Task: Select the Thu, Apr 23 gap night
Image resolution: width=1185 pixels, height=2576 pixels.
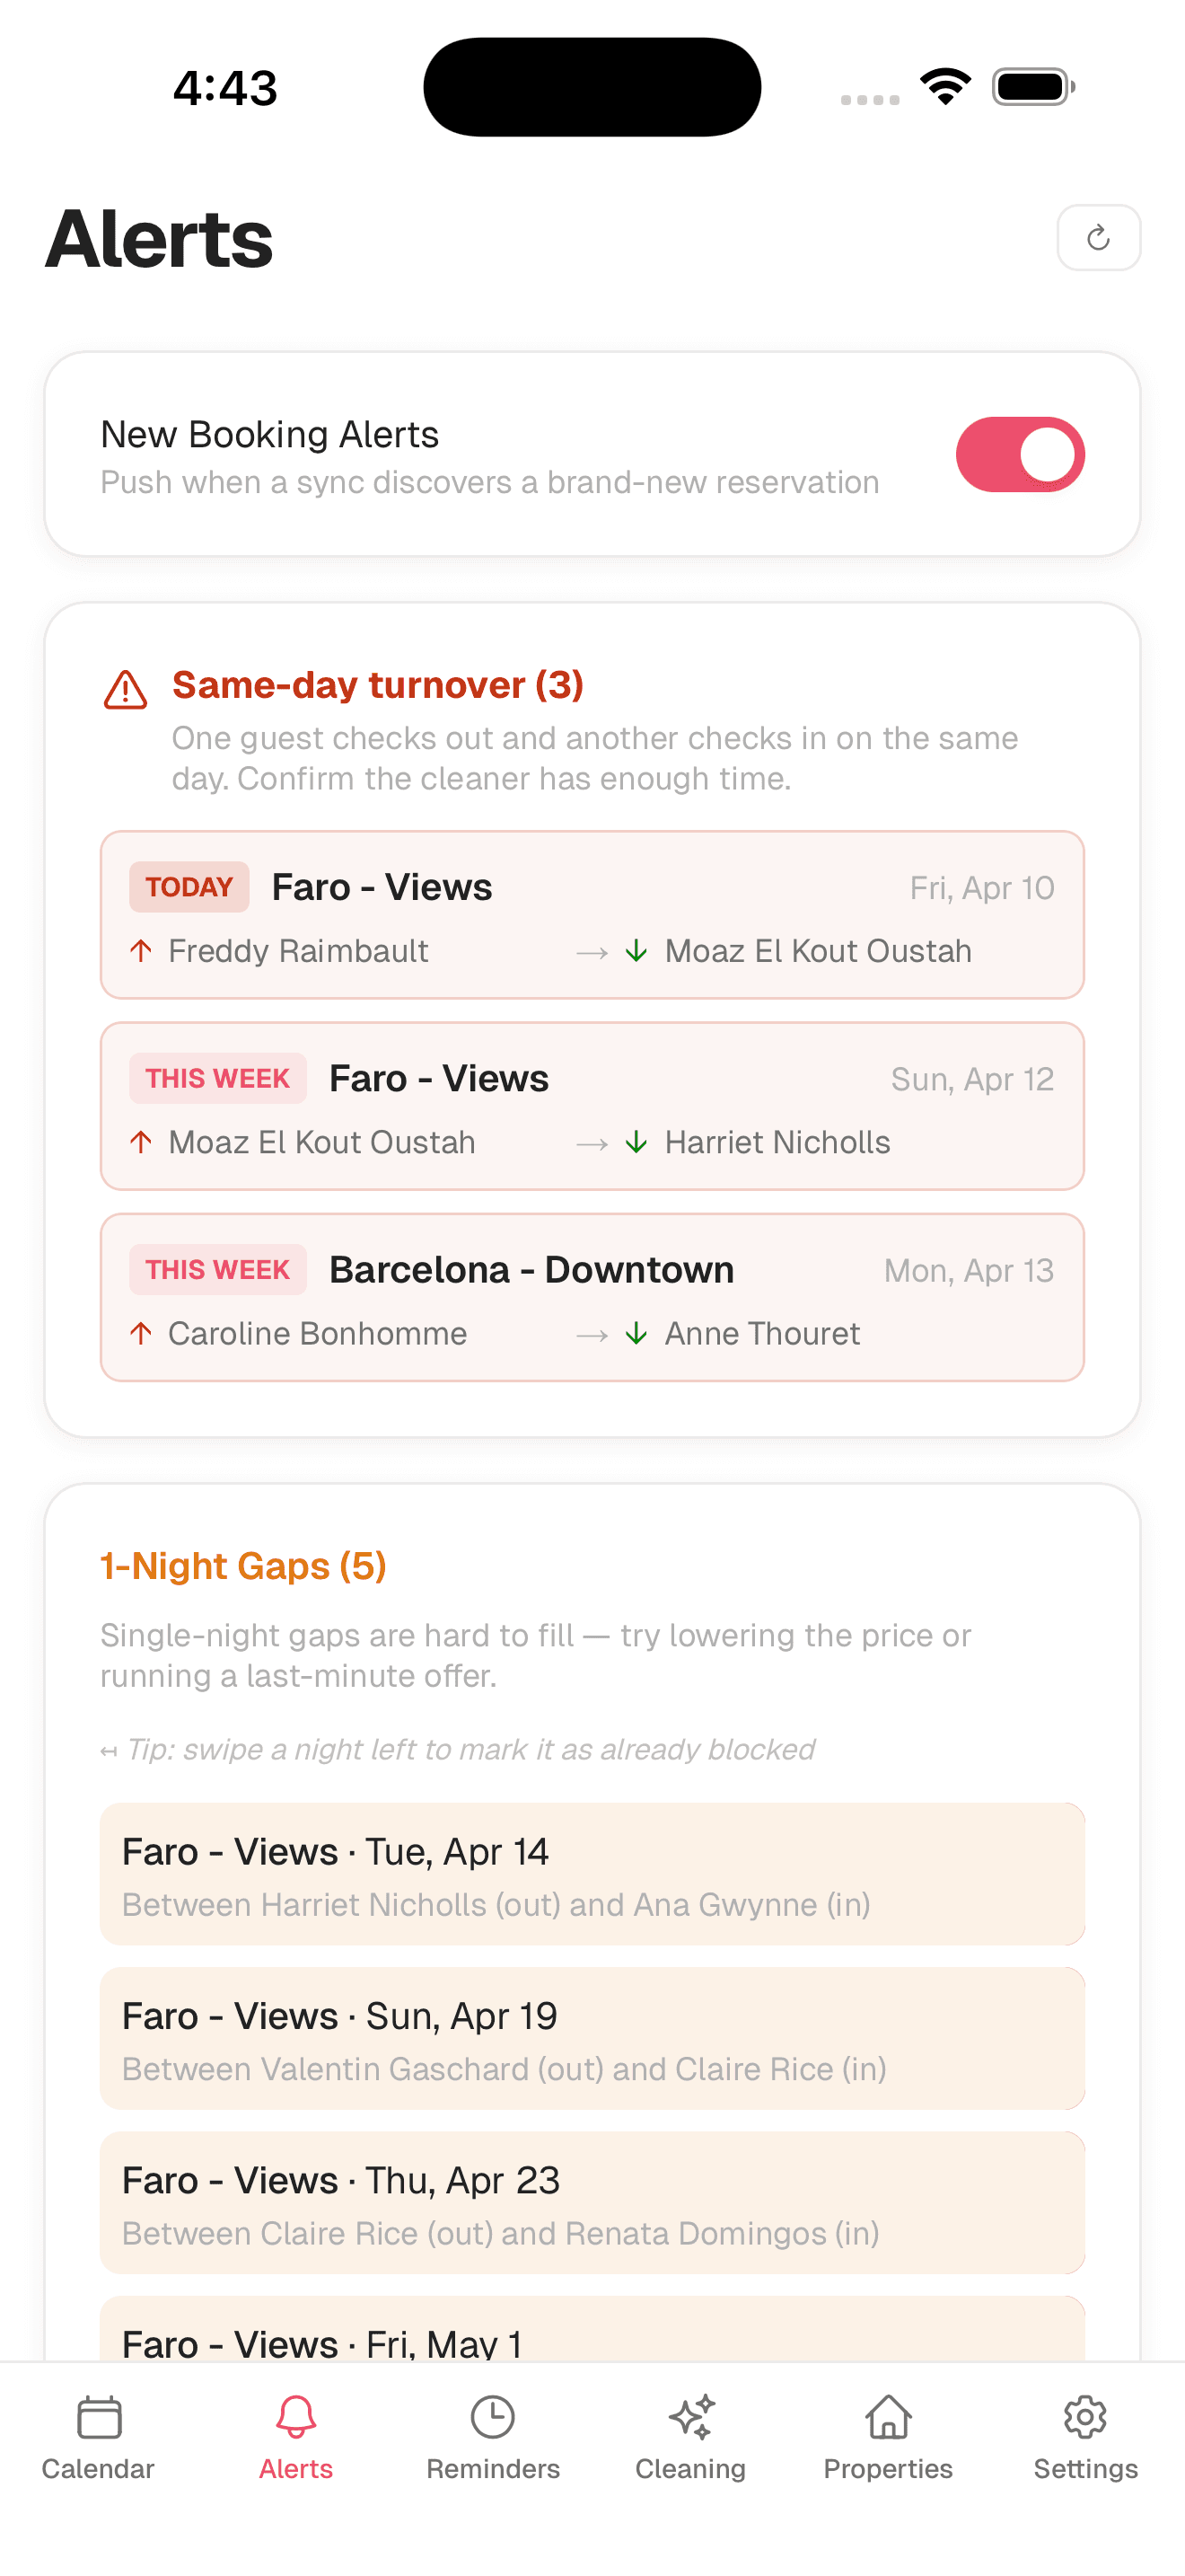Action: (592, 2202)
